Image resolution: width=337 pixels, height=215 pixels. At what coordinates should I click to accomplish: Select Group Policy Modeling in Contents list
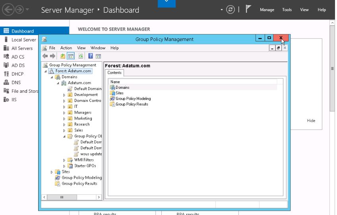(x=133, y=99)
